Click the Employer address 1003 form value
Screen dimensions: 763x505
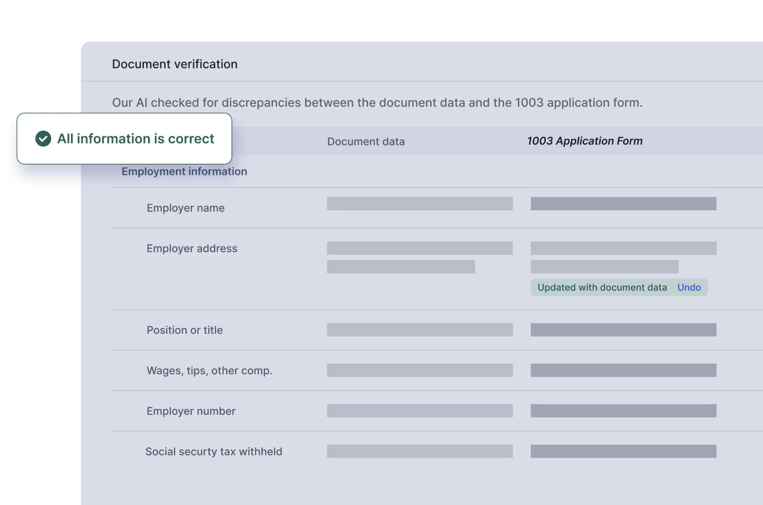(x=623, y=248)
